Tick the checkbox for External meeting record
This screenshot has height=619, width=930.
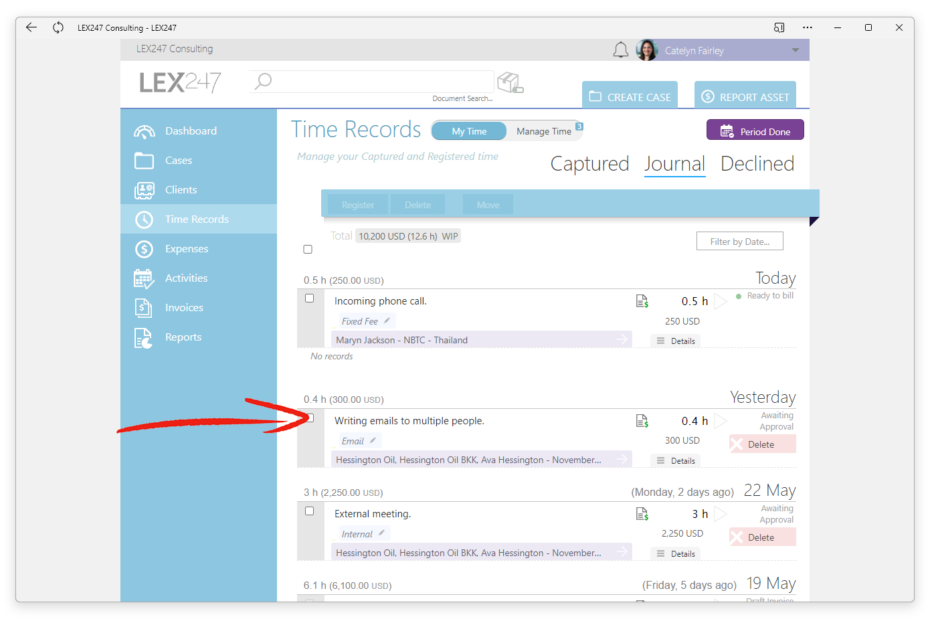tap(309, 511)
